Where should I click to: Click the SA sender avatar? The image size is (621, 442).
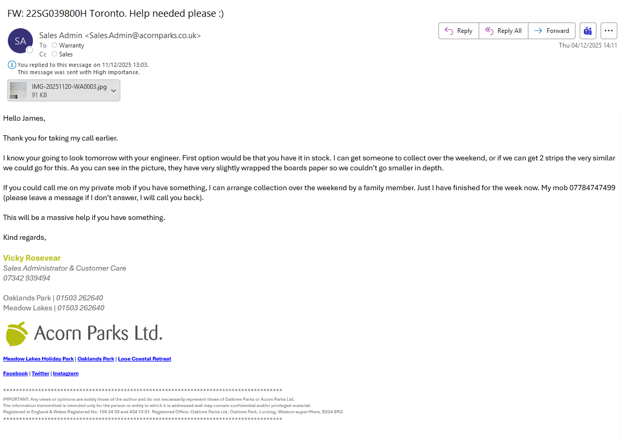tap(20, 41)
